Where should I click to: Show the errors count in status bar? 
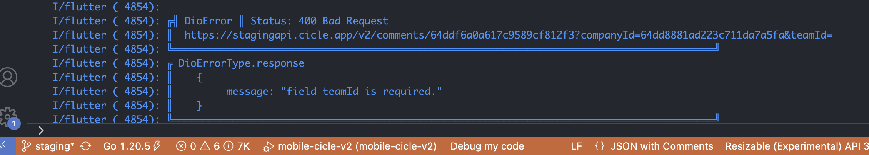pyautogui.click(x=186, y=146)
